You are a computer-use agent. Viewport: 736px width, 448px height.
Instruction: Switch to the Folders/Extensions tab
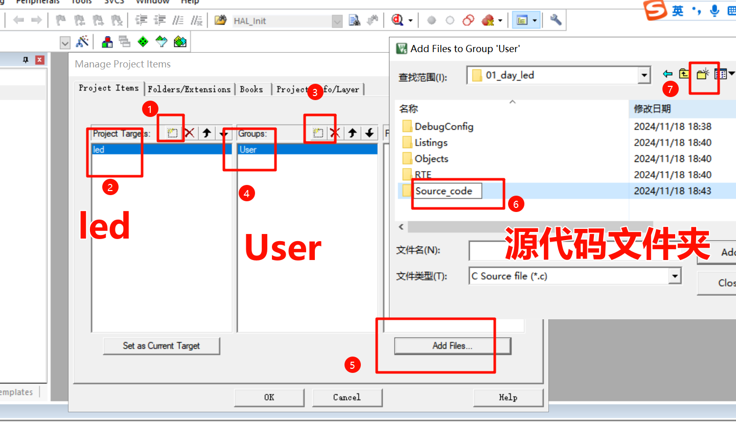pos(189,89)
